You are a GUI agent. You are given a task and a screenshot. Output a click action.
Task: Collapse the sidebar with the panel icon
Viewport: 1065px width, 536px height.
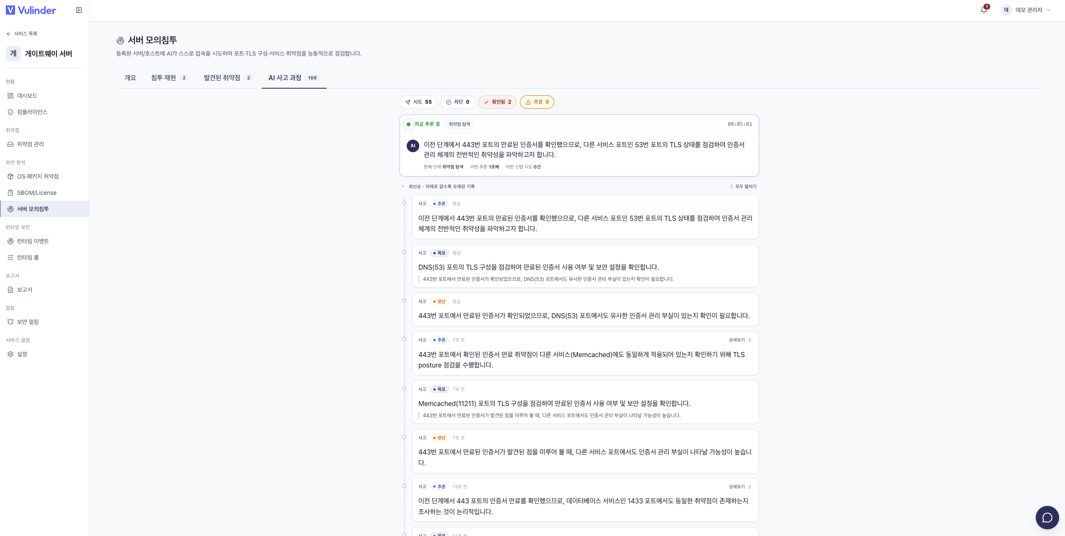pos(79,10)
